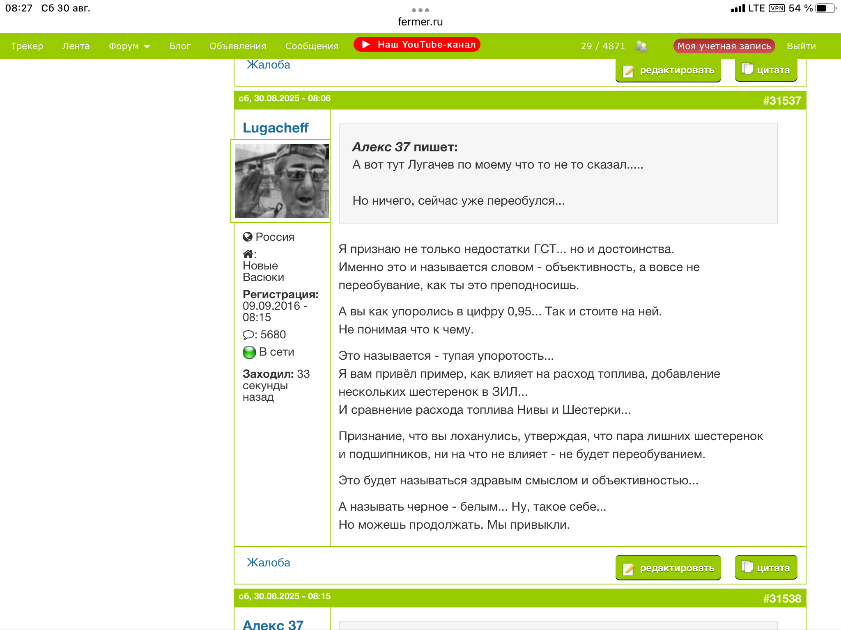Click the speech bubble post count icon
The image size is (841, 630).
click(248, 335)
